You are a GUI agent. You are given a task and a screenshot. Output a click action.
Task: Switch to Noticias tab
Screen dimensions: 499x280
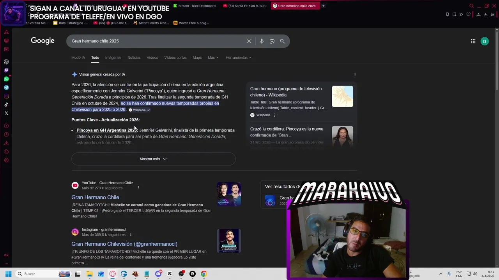134,58
